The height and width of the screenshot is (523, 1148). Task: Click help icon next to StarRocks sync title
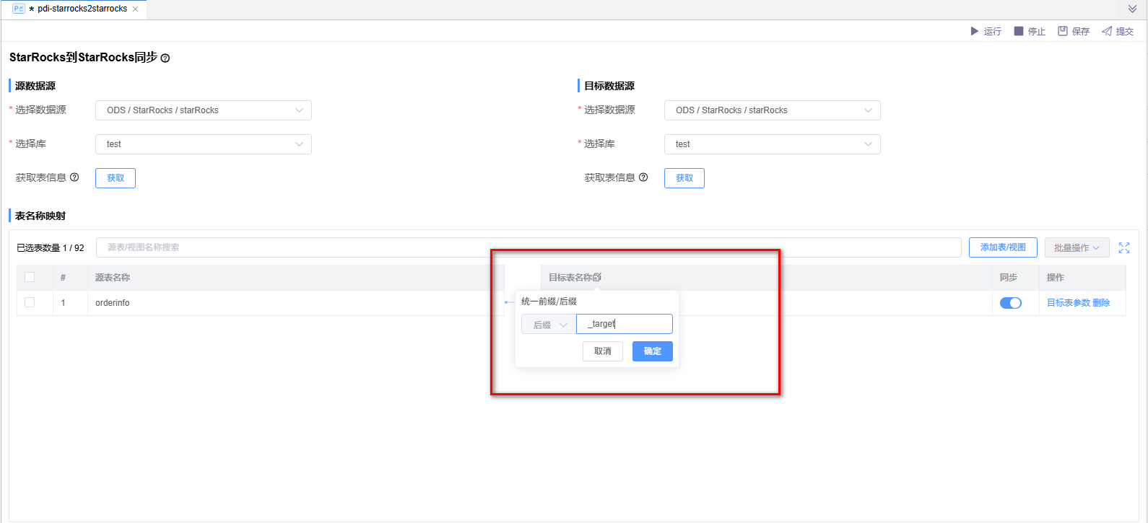(165, 58)
